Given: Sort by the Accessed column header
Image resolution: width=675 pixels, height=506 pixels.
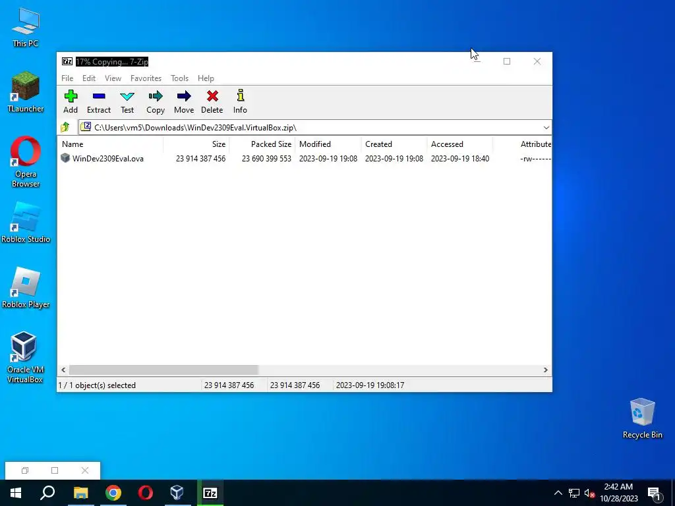Looking at the screenshot, I should pos(459,144).
